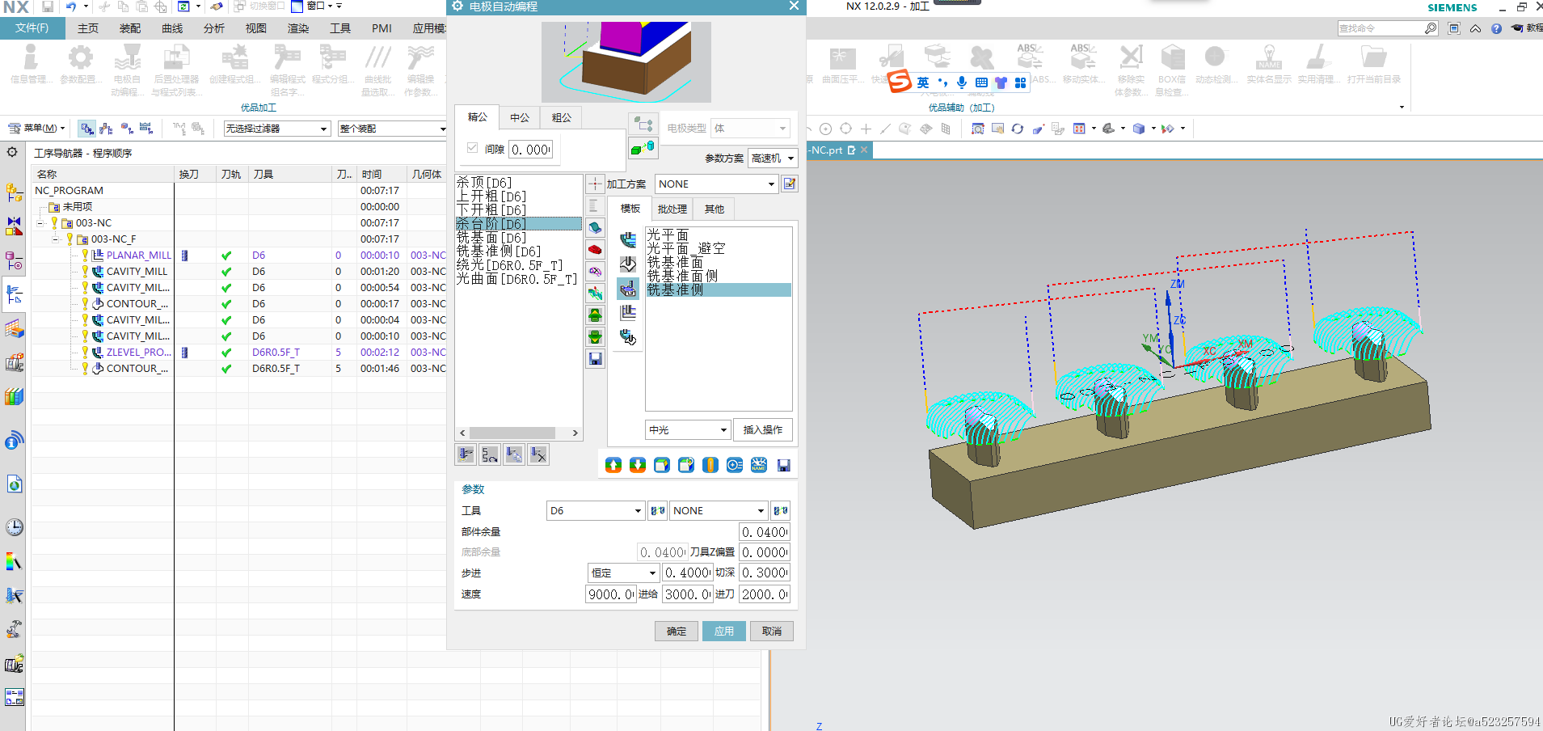The height and width of the screenshot is (731, 1543).
Task: Click the electrode body selection icon
Action: tap(643, 149)
